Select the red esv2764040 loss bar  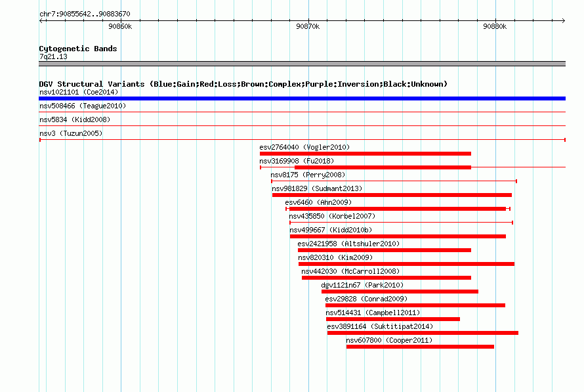coord(365,154)
